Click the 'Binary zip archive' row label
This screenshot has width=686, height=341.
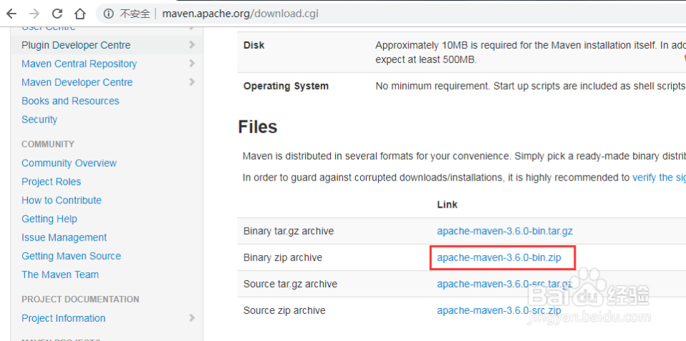tap(283, 257)
